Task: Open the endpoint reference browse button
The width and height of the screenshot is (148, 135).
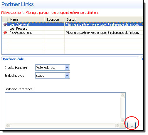Action: (132, 125)
